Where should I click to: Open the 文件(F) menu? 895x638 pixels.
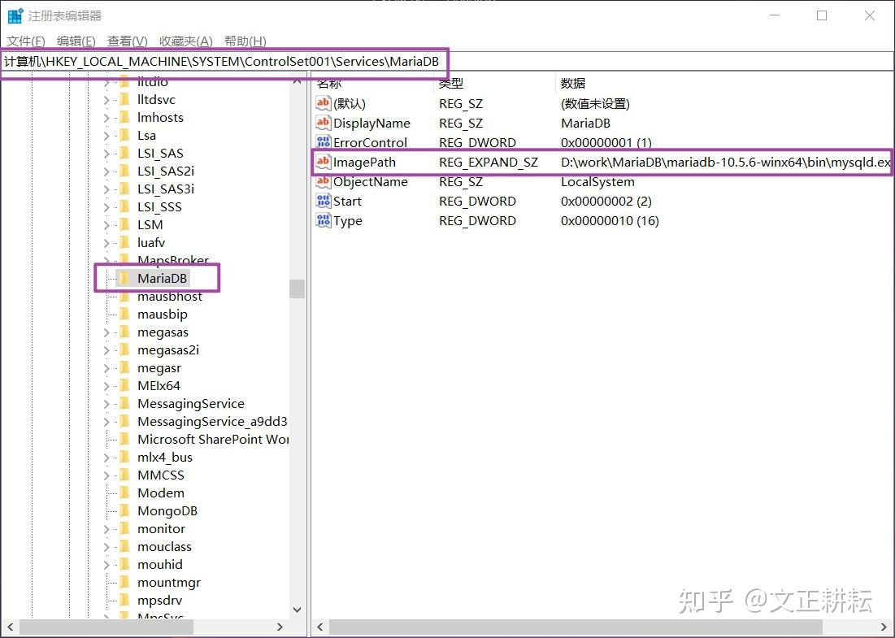[x=26, y=41]
